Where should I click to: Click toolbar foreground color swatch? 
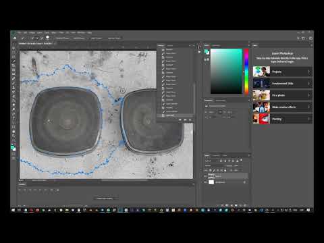[13, 147]
